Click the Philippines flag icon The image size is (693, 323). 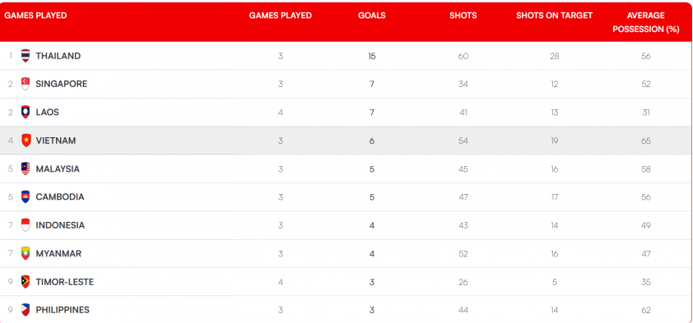(x=26, y=310)
